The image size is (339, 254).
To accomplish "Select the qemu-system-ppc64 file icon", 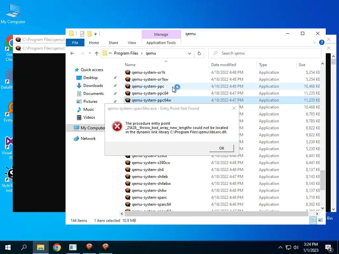I will click(128, 93).
